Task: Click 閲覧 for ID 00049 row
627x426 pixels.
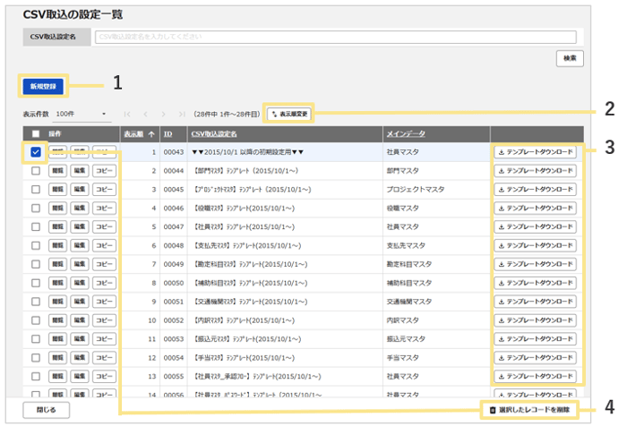Action: coord(57,264)
